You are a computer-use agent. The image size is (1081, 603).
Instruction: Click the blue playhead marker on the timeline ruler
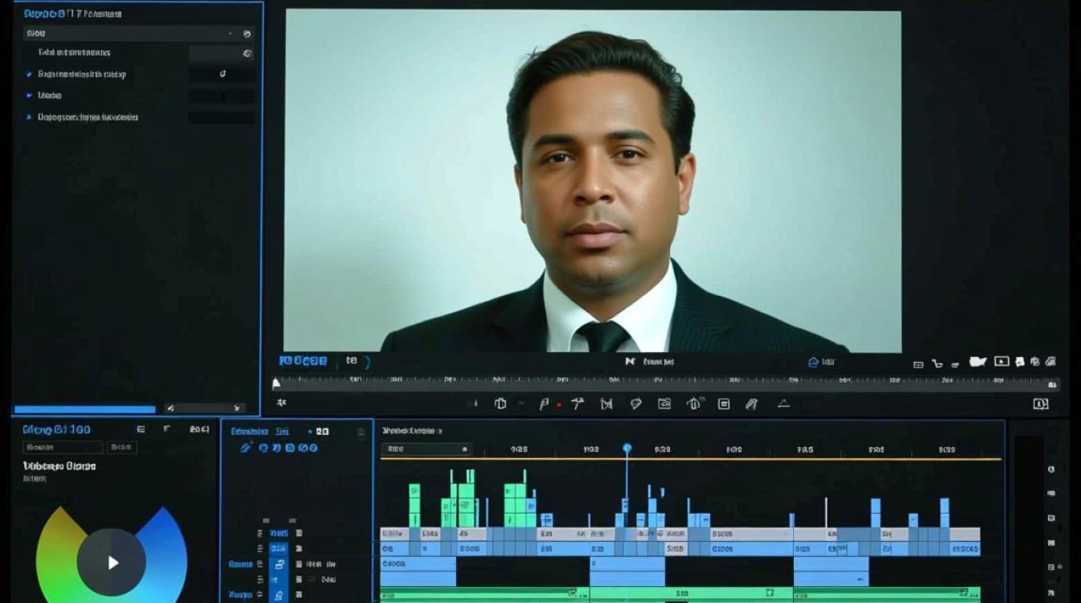click(x=627, y=448)
